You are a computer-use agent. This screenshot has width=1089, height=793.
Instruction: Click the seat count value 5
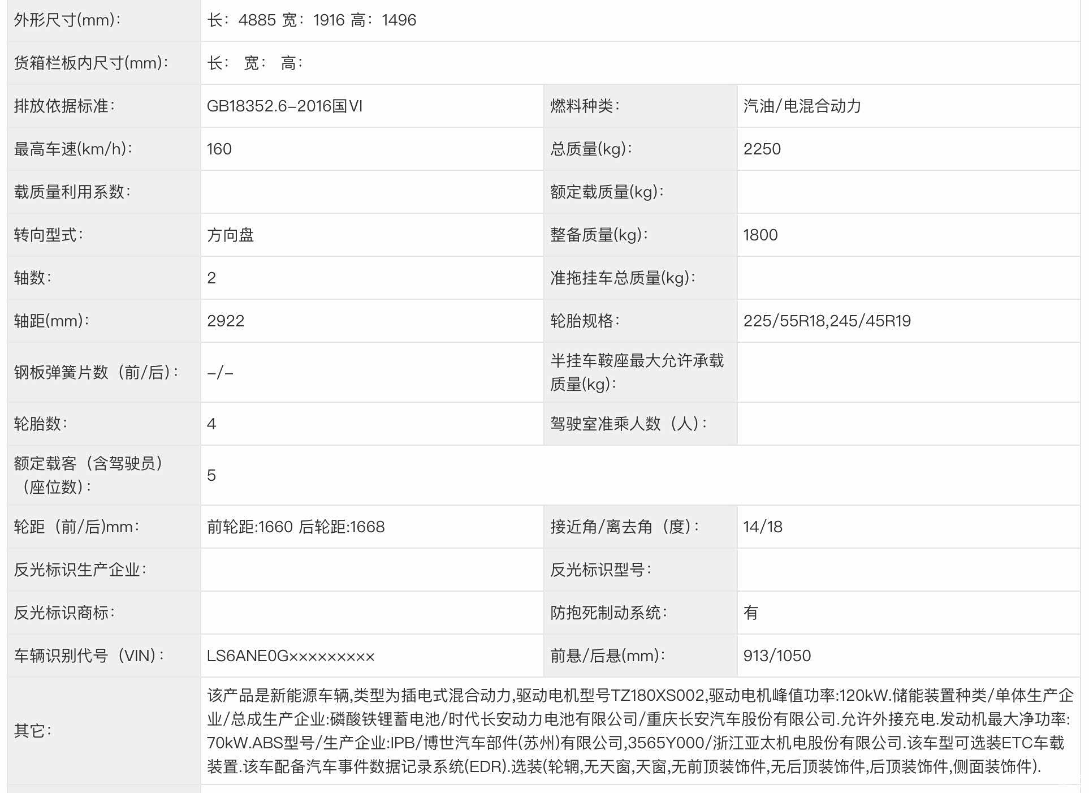tap(211, 476)
